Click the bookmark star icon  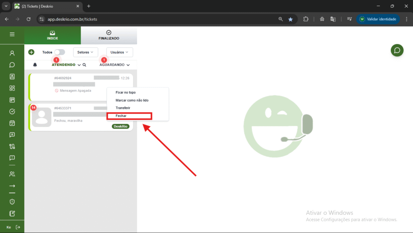coord(290,19)
